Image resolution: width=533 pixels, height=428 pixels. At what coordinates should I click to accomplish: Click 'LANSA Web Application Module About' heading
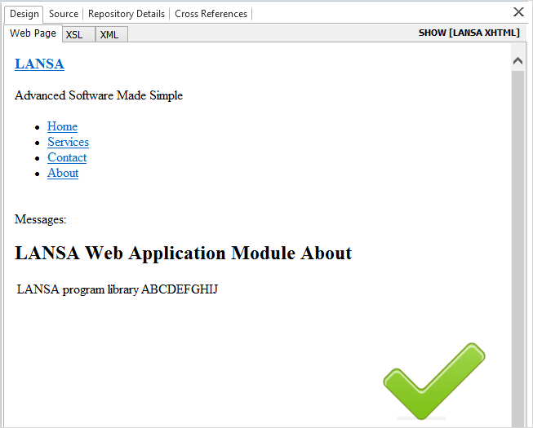[x=183, y=254]
